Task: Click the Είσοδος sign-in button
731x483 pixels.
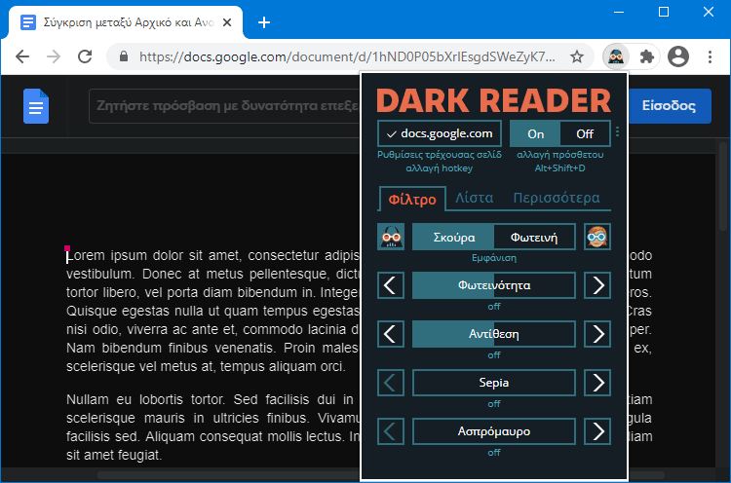Action: (x=669, y=106)
